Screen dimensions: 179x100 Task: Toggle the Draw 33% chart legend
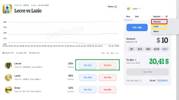point(34,53)
